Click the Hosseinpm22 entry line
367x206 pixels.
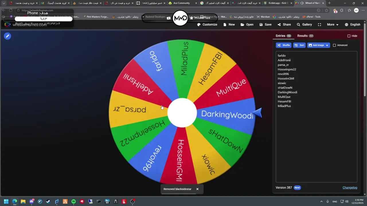(x=287, y=69)
